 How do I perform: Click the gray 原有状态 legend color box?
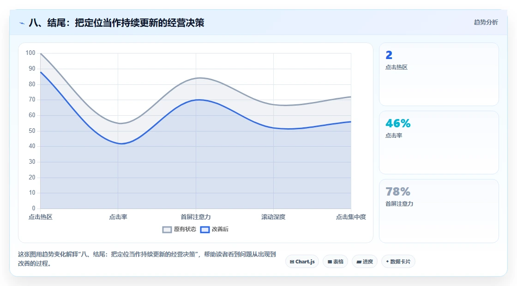pos(167,230)
